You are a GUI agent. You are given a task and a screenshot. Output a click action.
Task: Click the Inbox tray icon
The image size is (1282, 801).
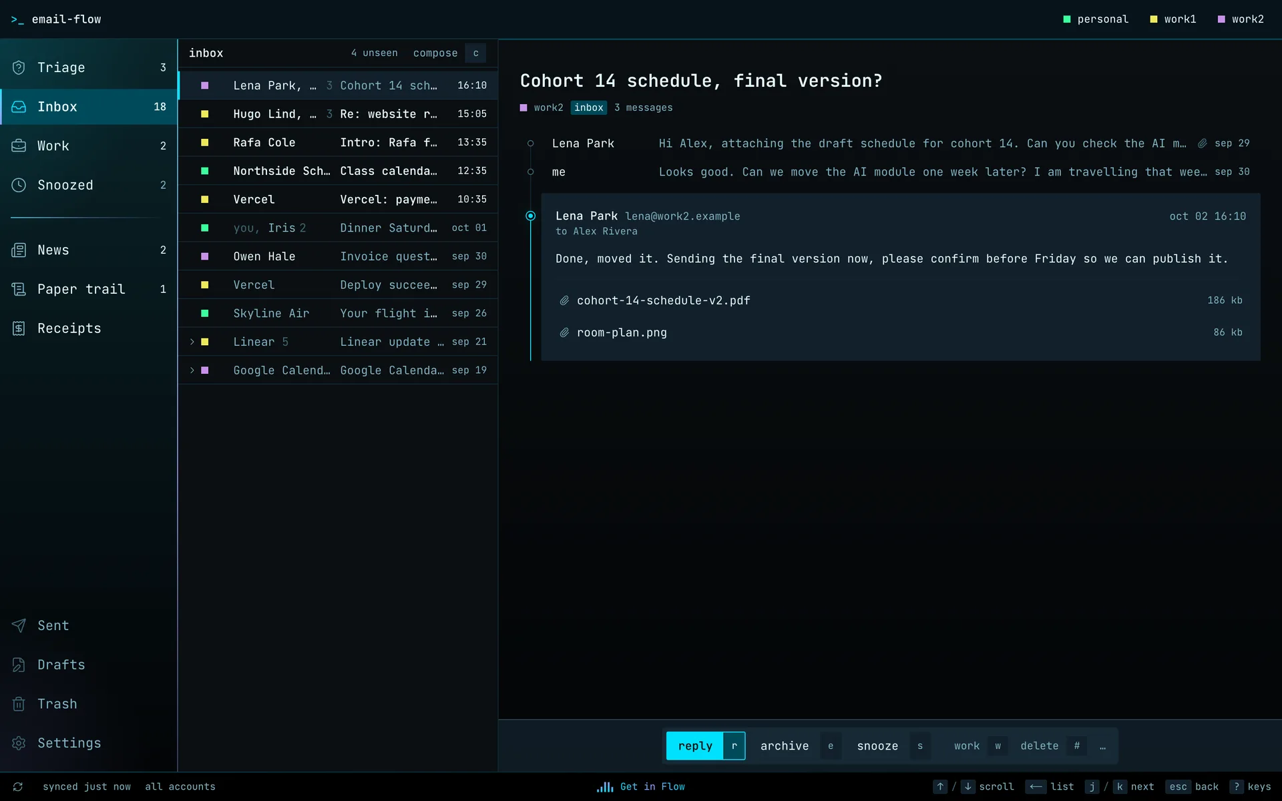pyautogui.click(x=19, y=107)
